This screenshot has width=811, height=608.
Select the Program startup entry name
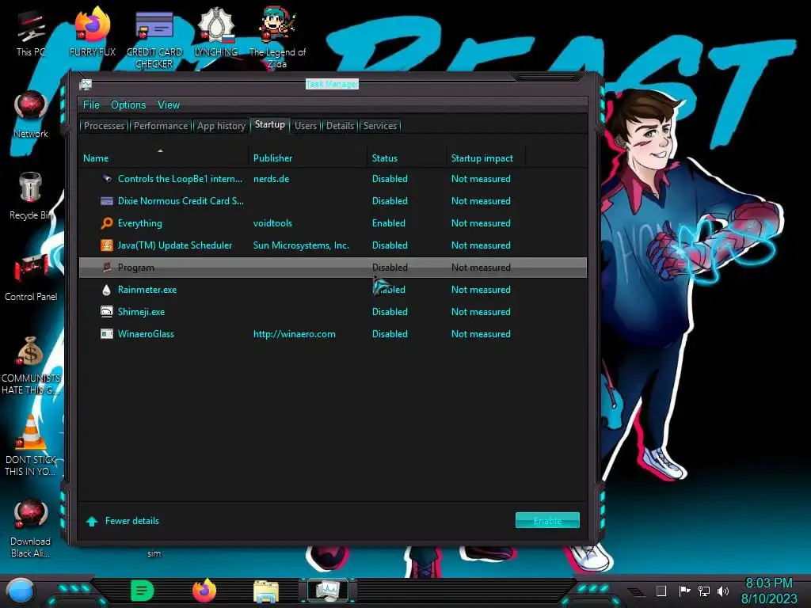coord(136,268)
